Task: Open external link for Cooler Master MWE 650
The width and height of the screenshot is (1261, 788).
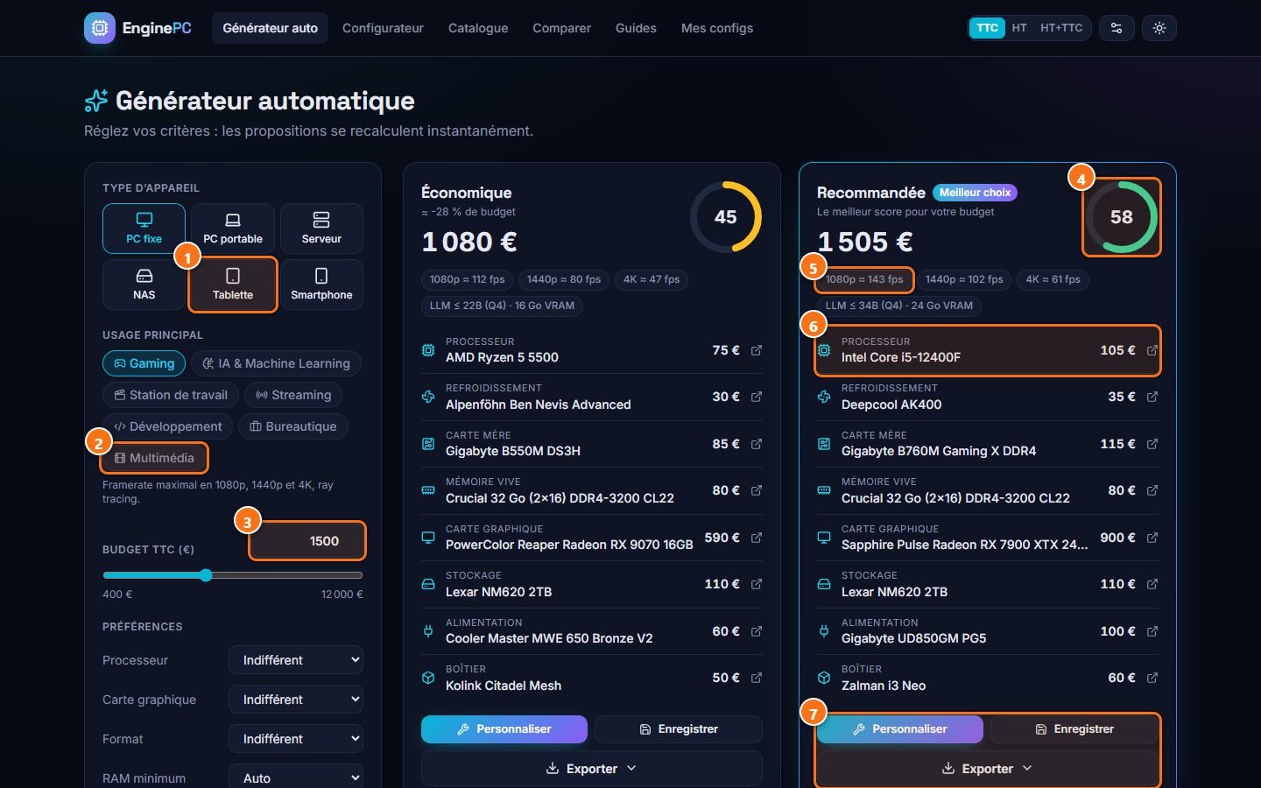Action: tap(757, 631)
